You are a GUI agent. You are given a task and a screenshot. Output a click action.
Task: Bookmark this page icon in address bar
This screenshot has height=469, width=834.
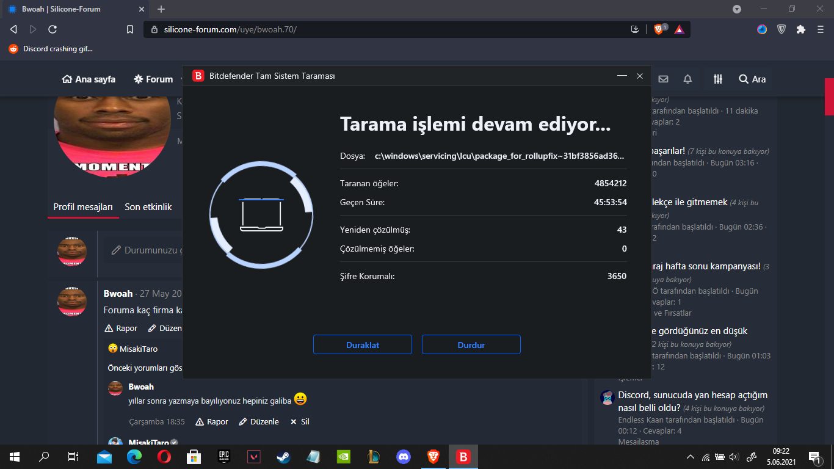point(129,29)
